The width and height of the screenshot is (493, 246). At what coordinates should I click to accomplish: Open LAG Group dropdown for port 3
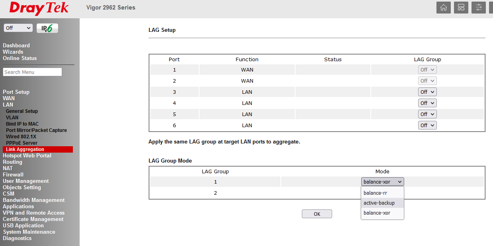(427, 92)
